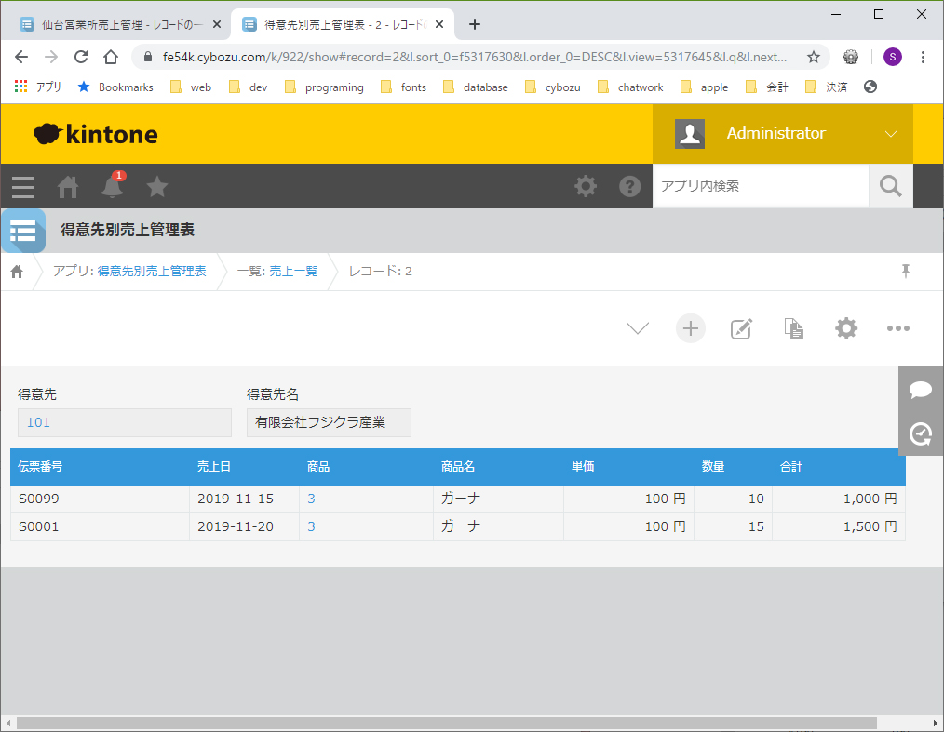Open app settings gear in record toolbar

(846, 328)
